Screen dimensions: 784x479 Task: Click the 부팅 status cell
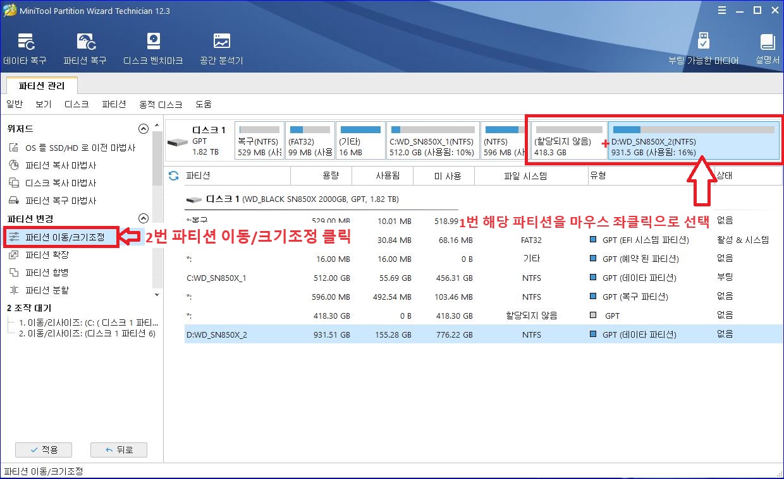[725, 278]
